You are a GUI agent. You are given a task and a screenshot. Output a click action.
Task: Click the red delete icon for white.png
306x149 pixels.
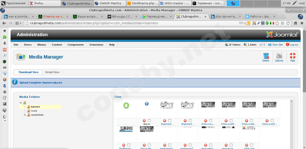247,145
